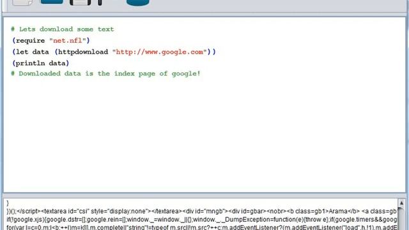Image resolution: width=409 pixels, height=230 pixels.
Task: Click the output line starting 'for(var l=c=0'
Action: [x=202, y=227]
